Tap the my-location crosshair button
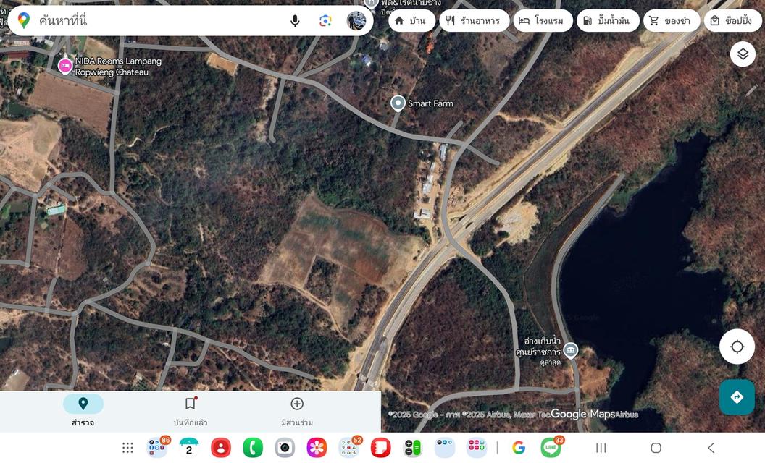Image resolution: width=765 pixels, height=463 pixels. coord(737,347)
